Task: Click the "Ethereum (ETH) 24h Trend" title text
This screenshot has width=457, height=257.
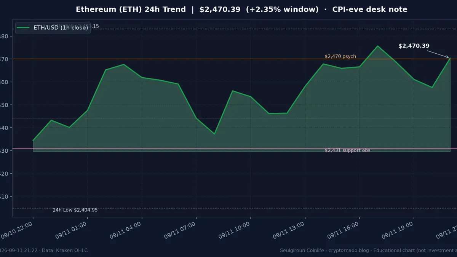Action: tap(131, 10)
